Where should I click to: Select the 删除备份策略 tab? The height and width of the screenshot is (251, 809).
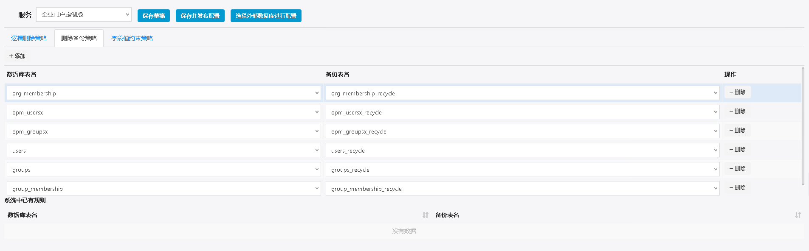(x=79, y=38)
